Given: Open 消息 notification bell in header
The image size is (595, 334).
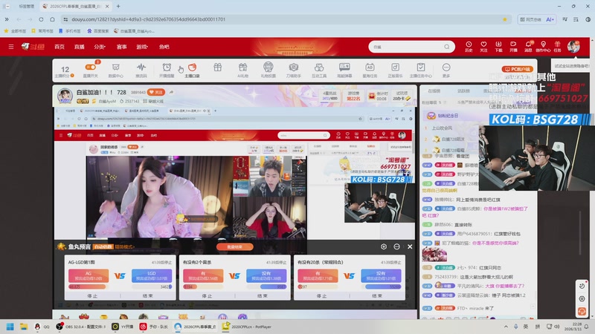Looking at the screenshot, I should [x=528, y=46].
